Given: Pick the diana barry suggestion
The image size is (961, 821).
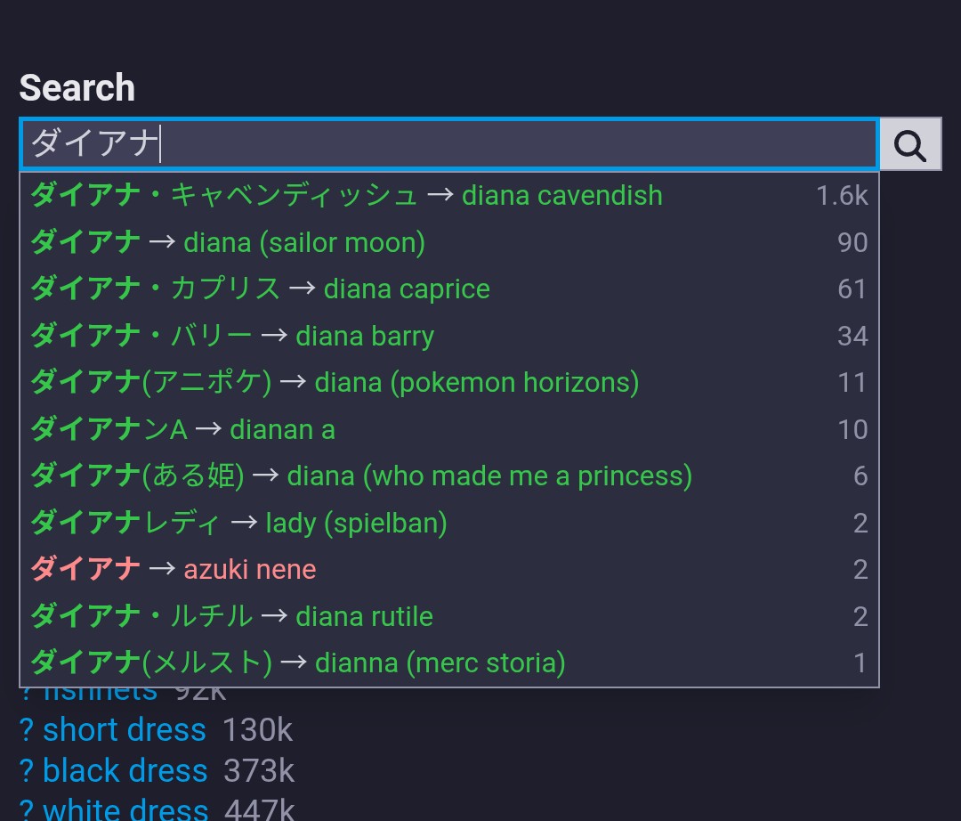Looking at the screenshot, I should point(449,336).
